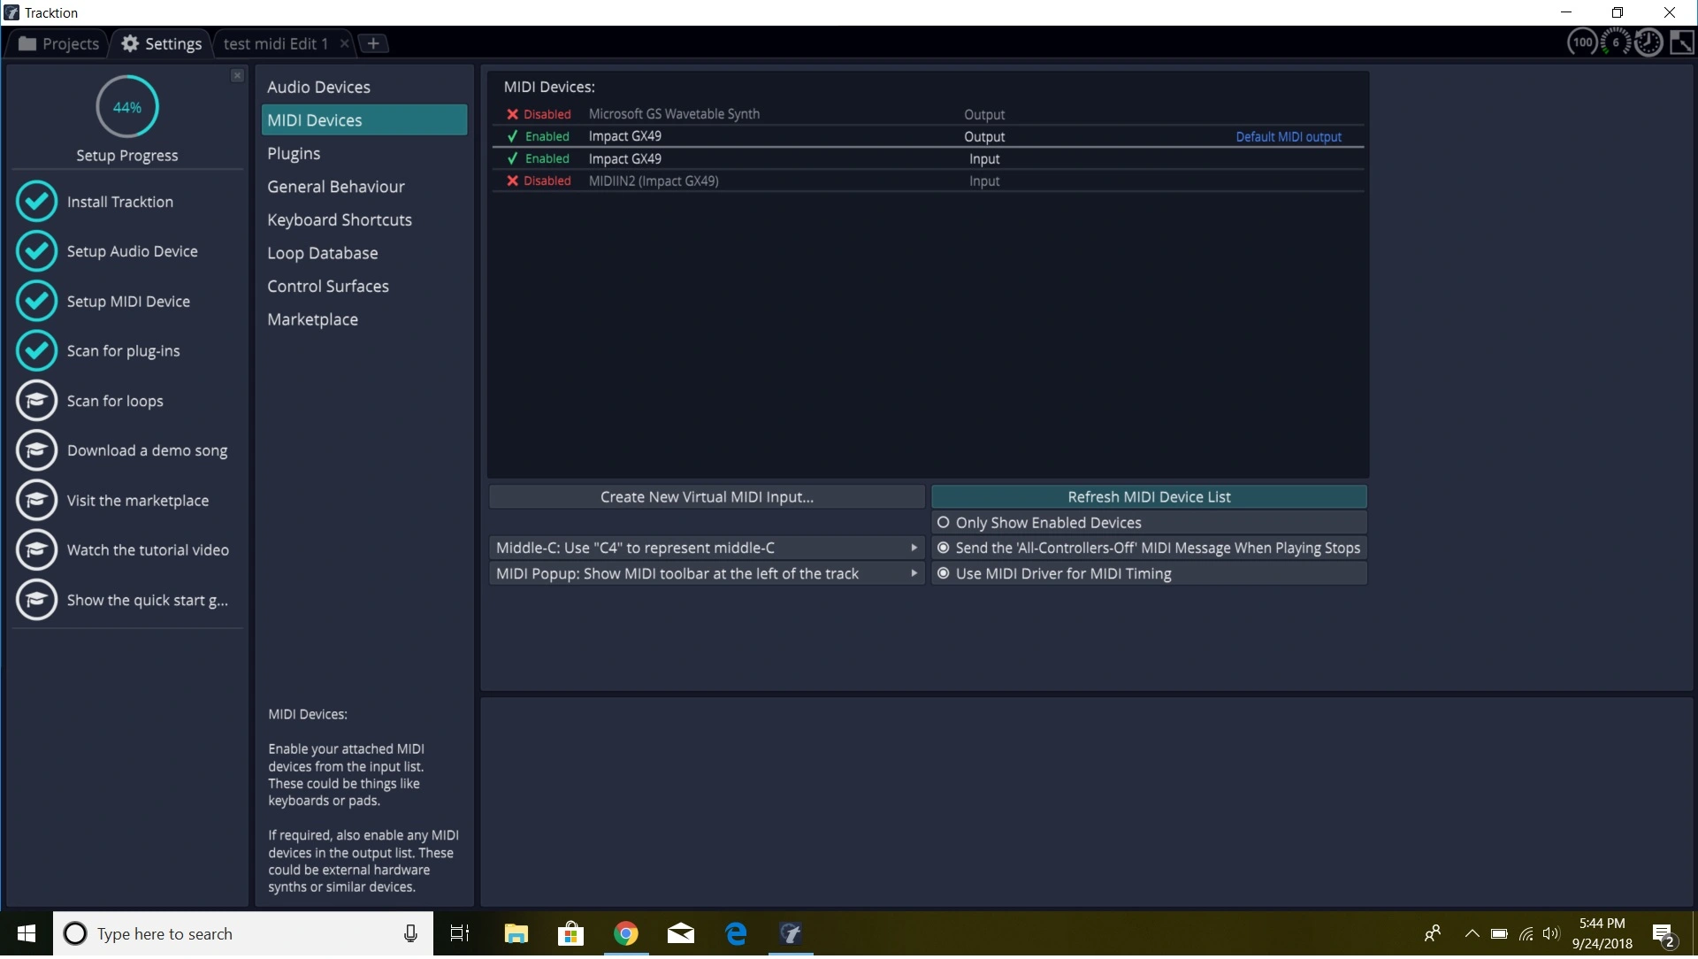
Task: Click the 100 UI scale indicator
Action: click(1582, 42)
